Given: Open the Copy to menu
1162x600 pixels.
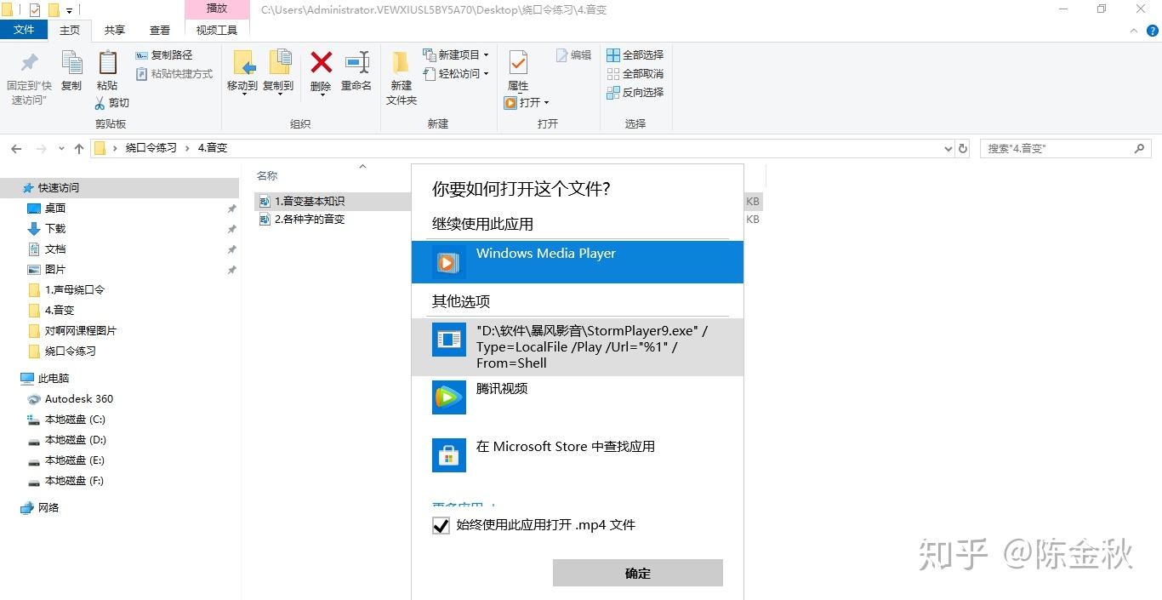Looking at the screenshot, I should [x=278, y=72].
